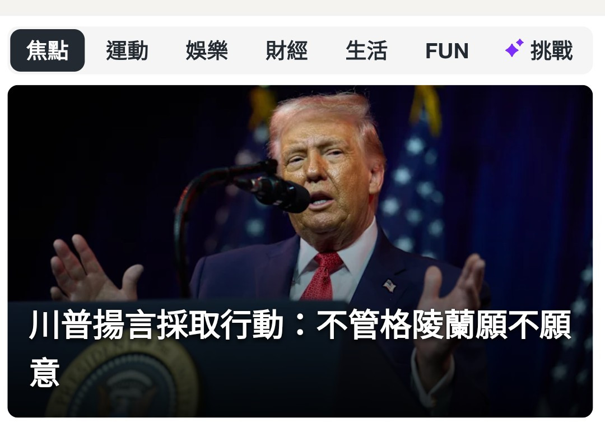605x427 pixels.
Task: Open the 娛樂 tab
Action: [x=207, y=50]
